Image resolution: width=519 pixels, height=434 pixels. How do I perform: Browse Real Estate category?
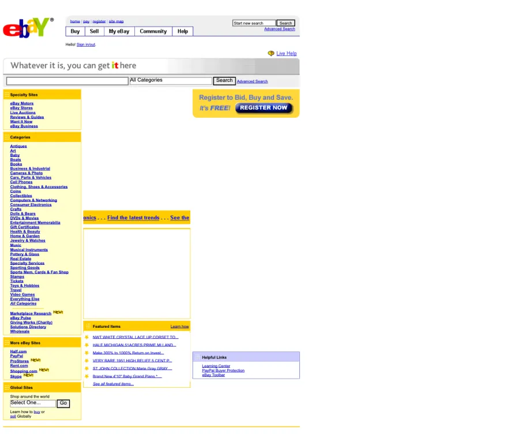21,259
